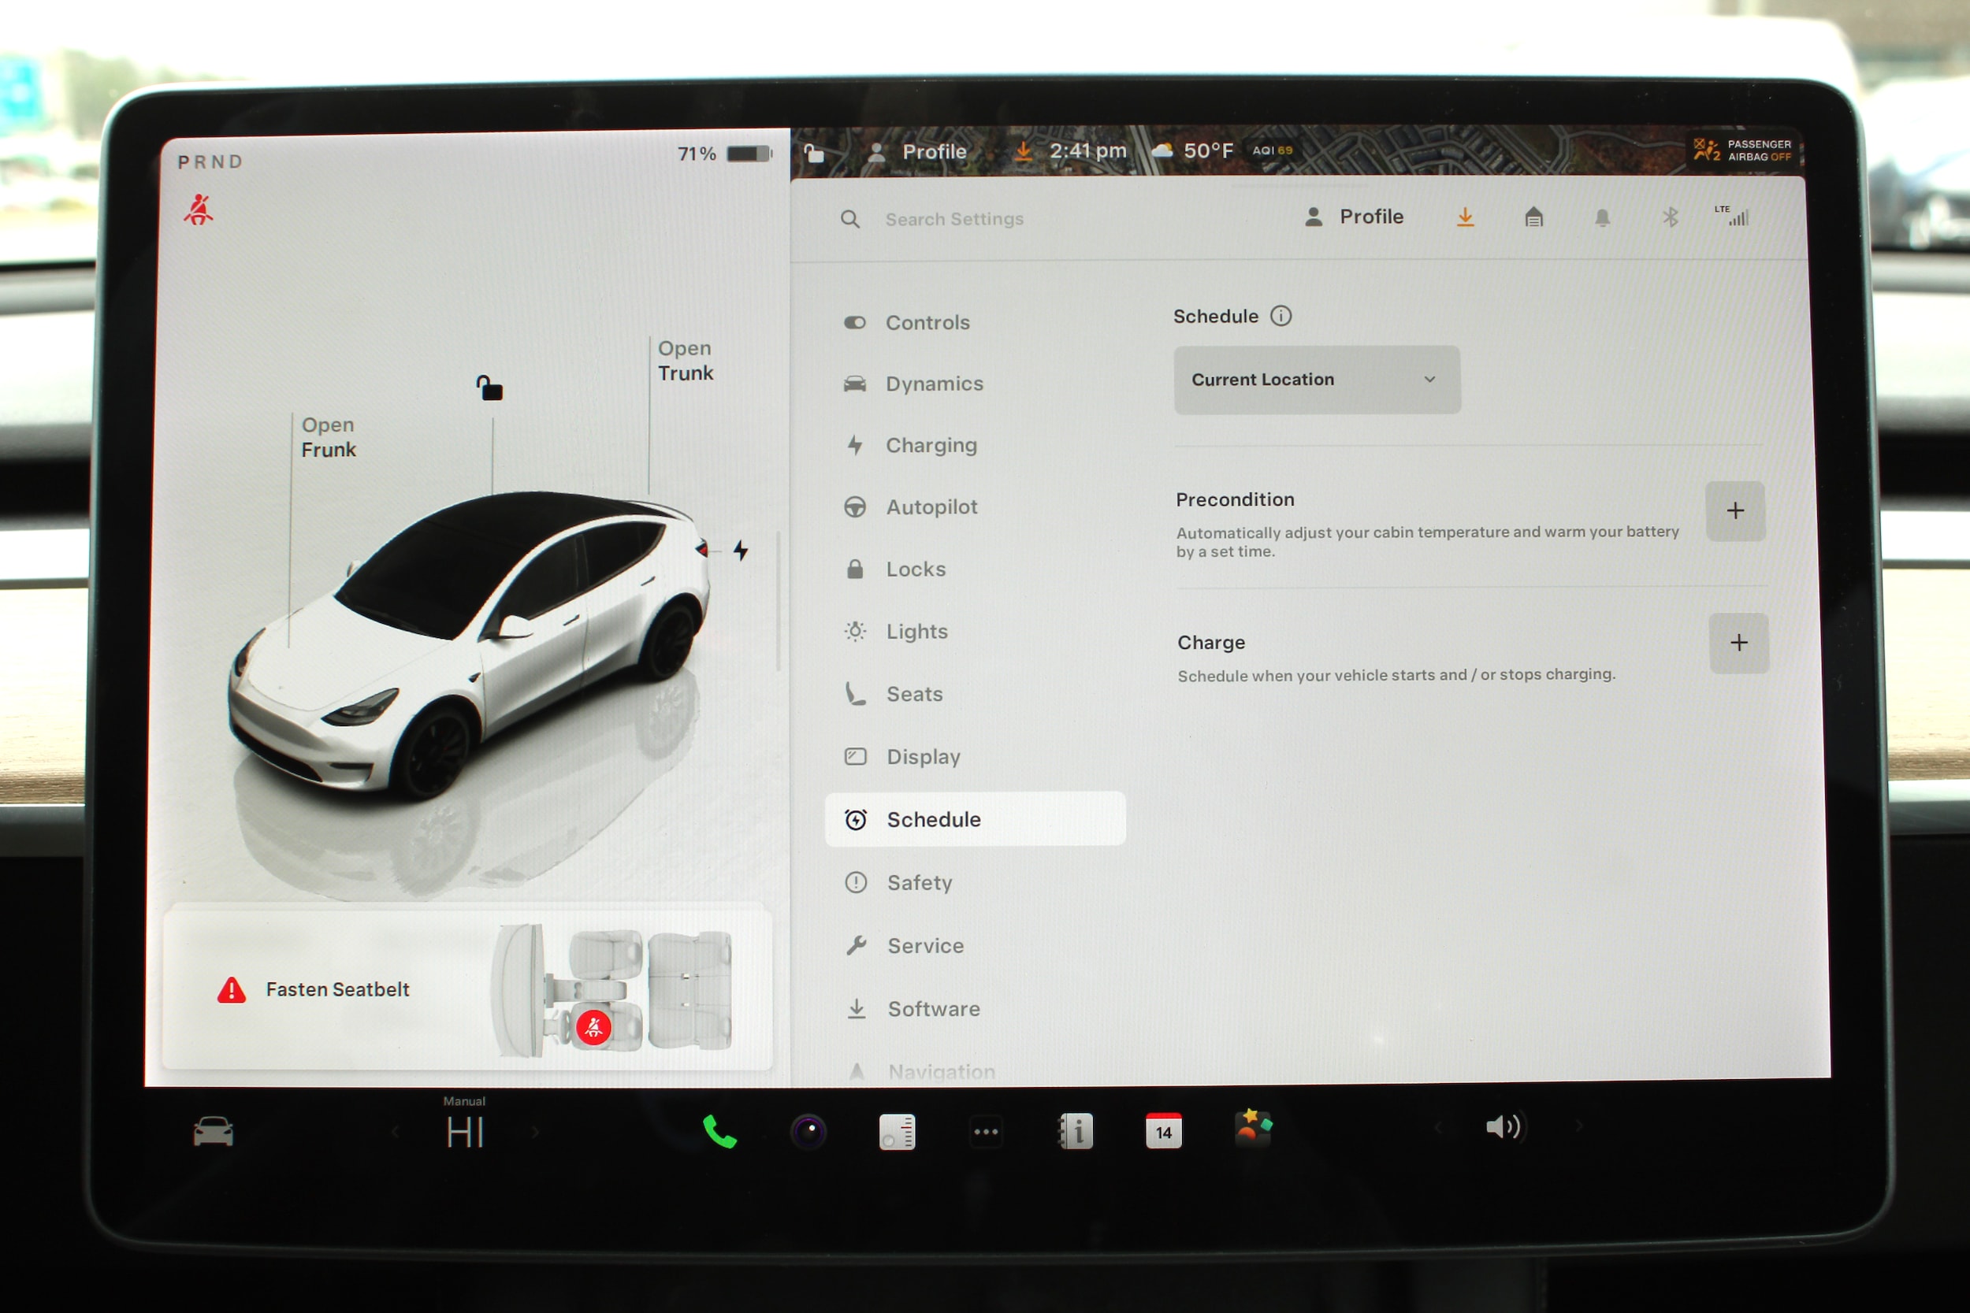Open the Toybox colorful app icon
Image resolution: width=1970 pixels, height=1313 pixels.
pyautogui.click(x=1253, y=1127)
